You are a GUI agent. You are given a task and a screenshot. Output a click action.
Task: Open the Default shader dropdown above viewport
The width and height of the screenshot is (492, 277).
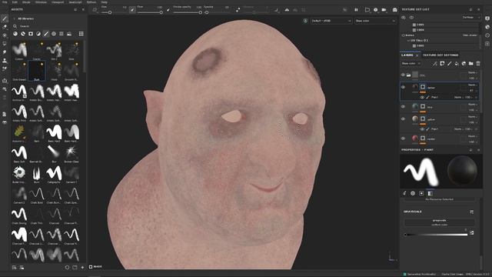pyautogui.click(x=331, y=21)
